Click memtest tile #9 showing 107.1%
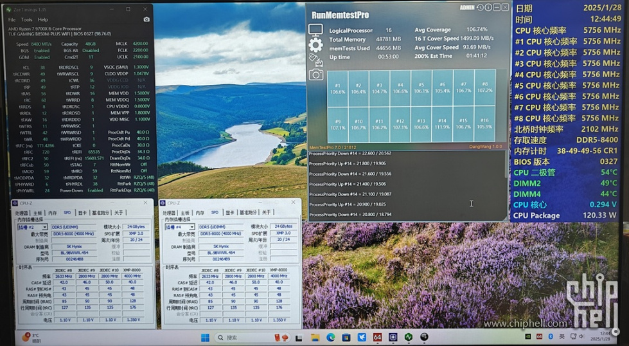629x346 pixels. click(x=338, y=124)
